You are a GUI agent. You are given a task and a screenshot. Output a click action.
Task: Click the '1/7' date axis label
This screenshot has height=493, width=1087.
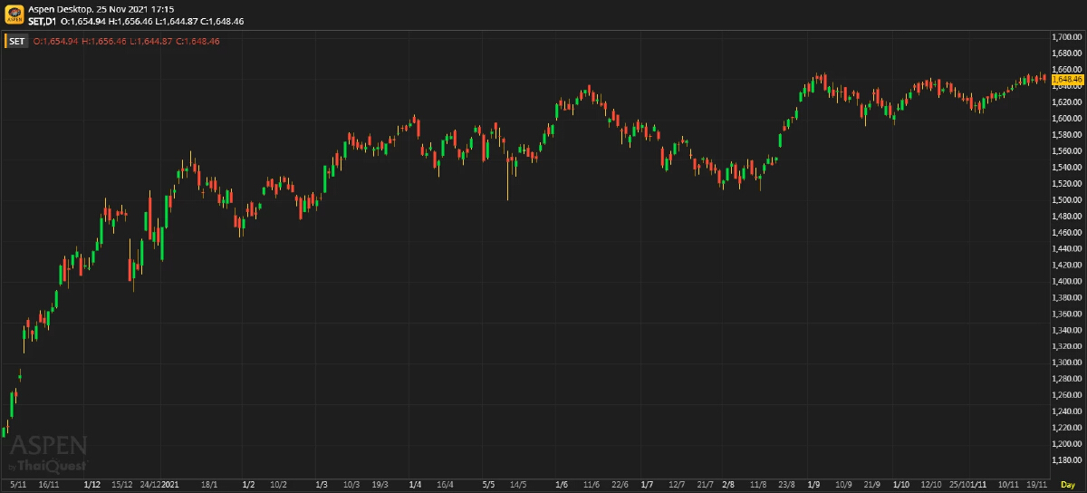(x=647, y=485)
